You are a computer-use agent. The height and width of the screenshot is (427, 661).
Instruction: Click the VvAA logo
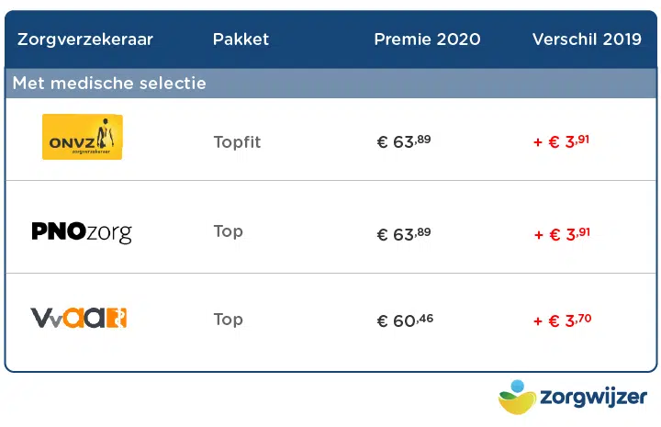79,319
